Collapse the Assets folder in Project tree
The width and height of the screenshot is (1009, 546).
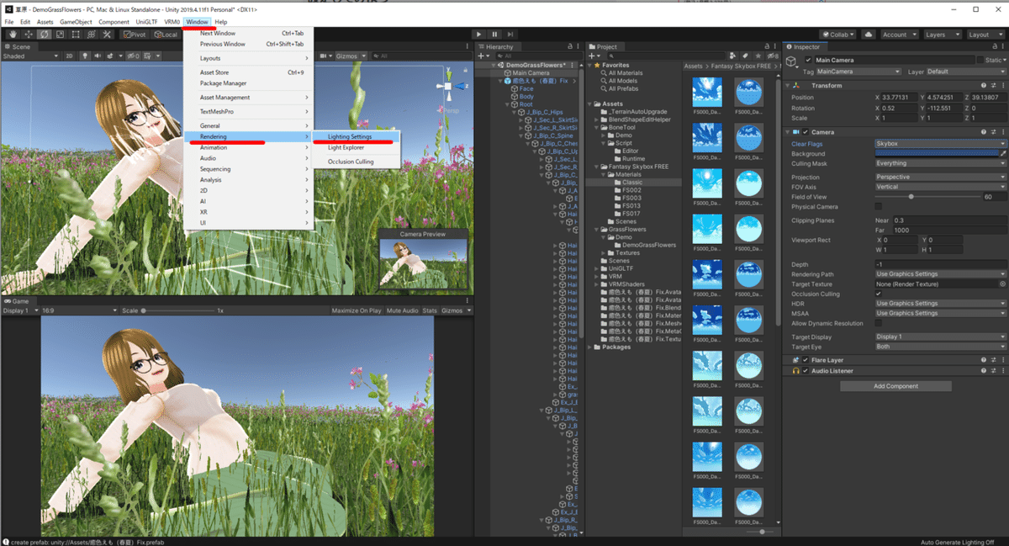point(589,104)
